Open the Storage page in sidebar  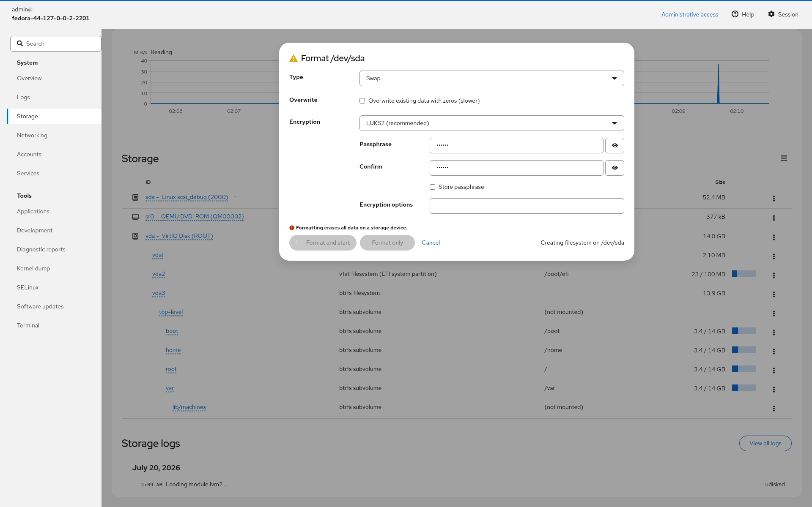54,116
